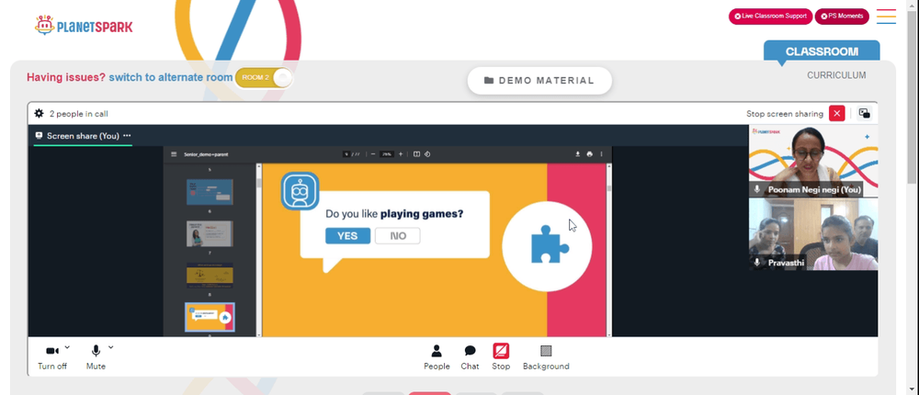Toggle the picture-in-picture layout icon
This screenshot has height=395, width=919.
(x=864, y=114)
